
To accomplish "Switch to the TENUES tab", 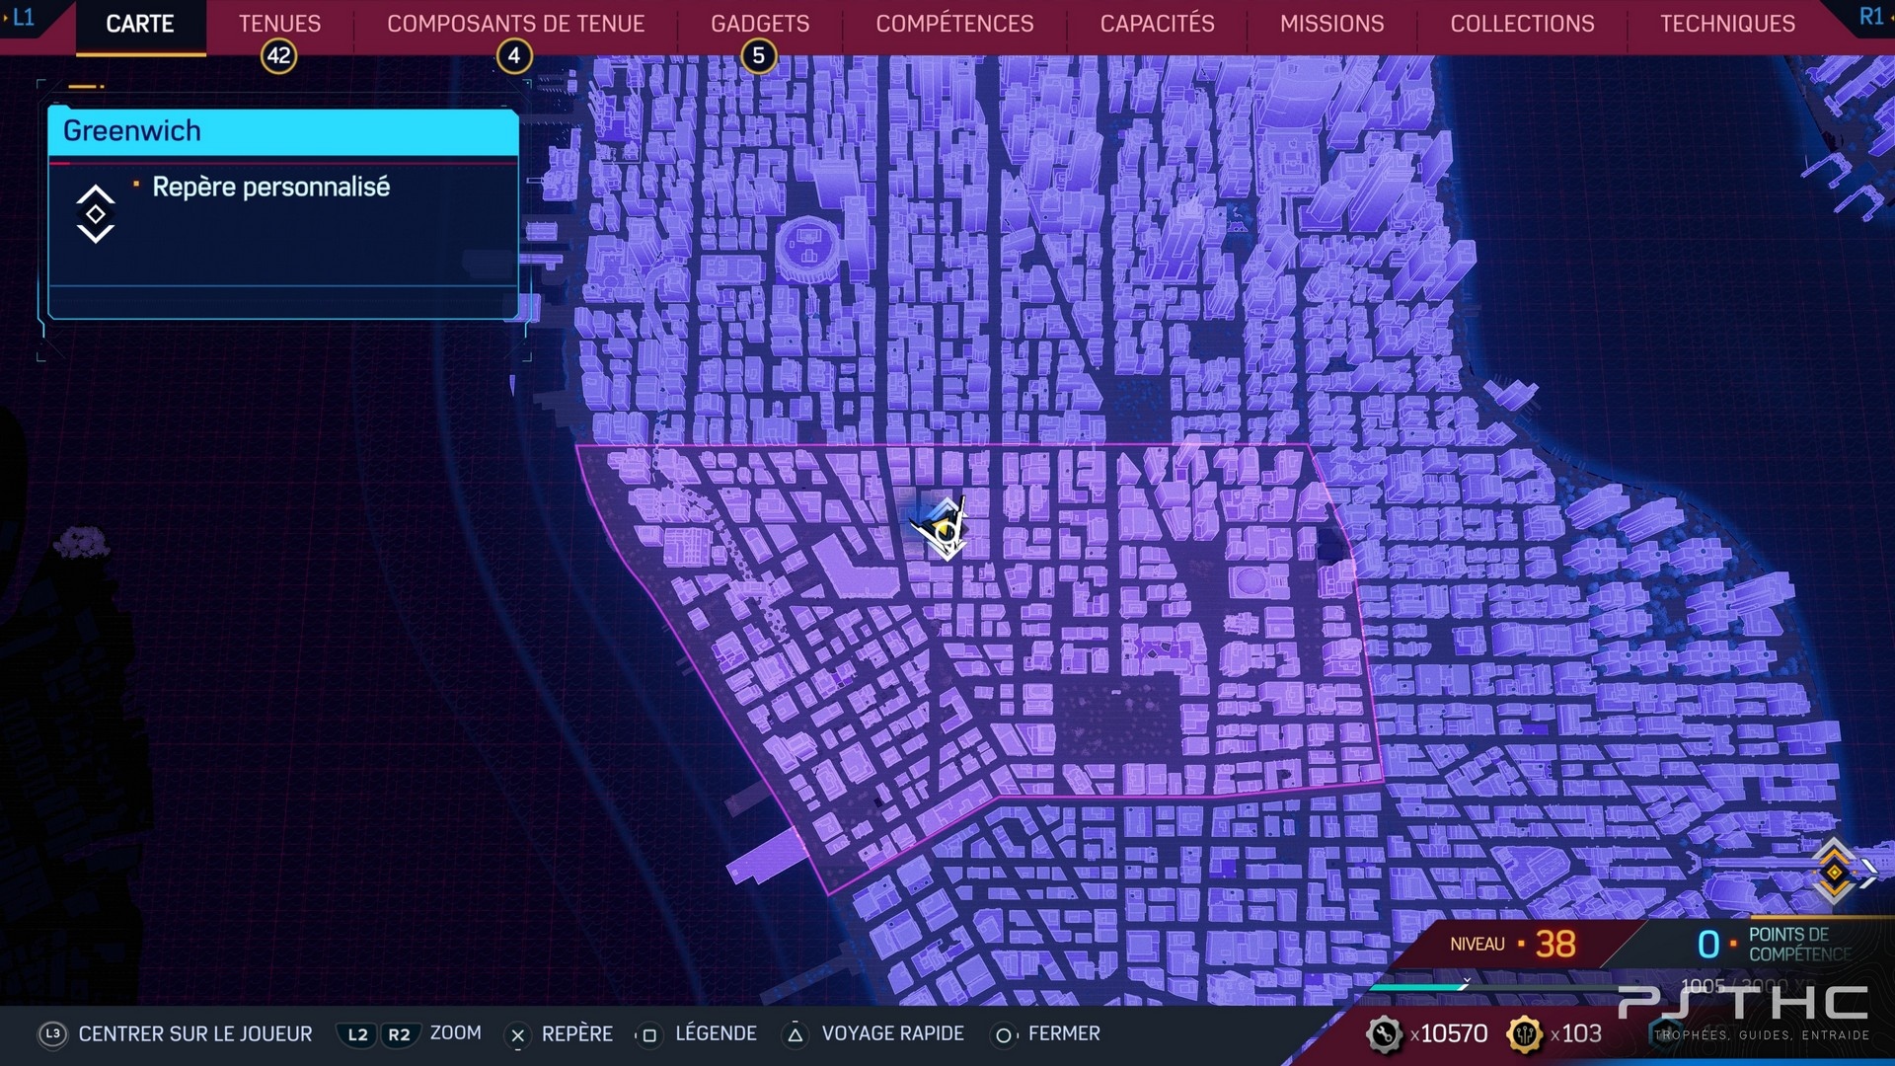I will point(279,24).
